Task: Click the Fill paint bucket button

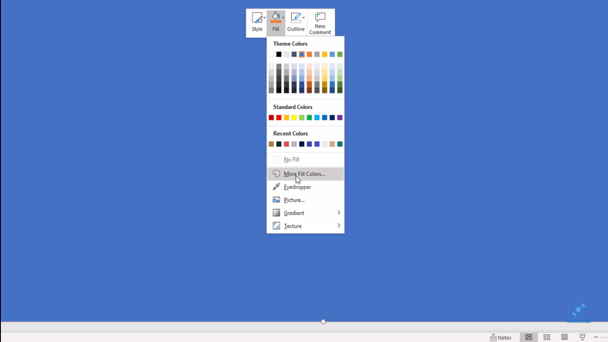Action: [x=276, y=18]
